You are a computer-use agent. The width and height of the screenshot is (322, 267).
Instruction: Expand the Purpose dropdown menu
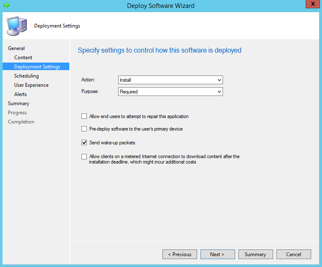[x=170, y=92]
